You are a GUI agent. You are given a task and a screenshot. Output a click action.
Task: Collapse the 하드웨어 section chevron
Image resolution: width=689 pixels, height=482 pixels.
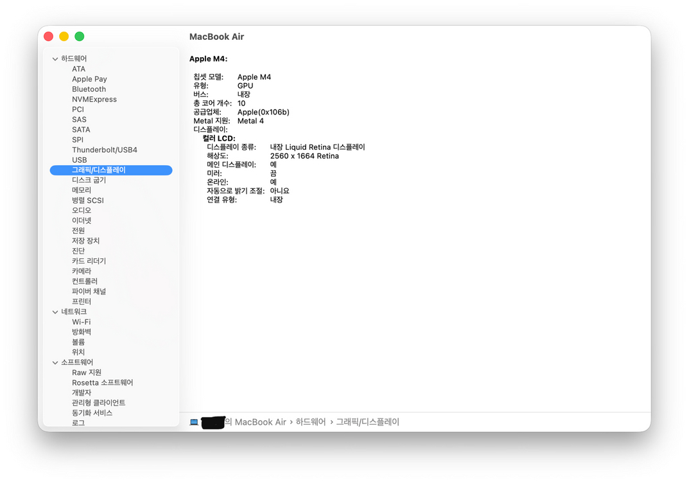pos(55,59)
